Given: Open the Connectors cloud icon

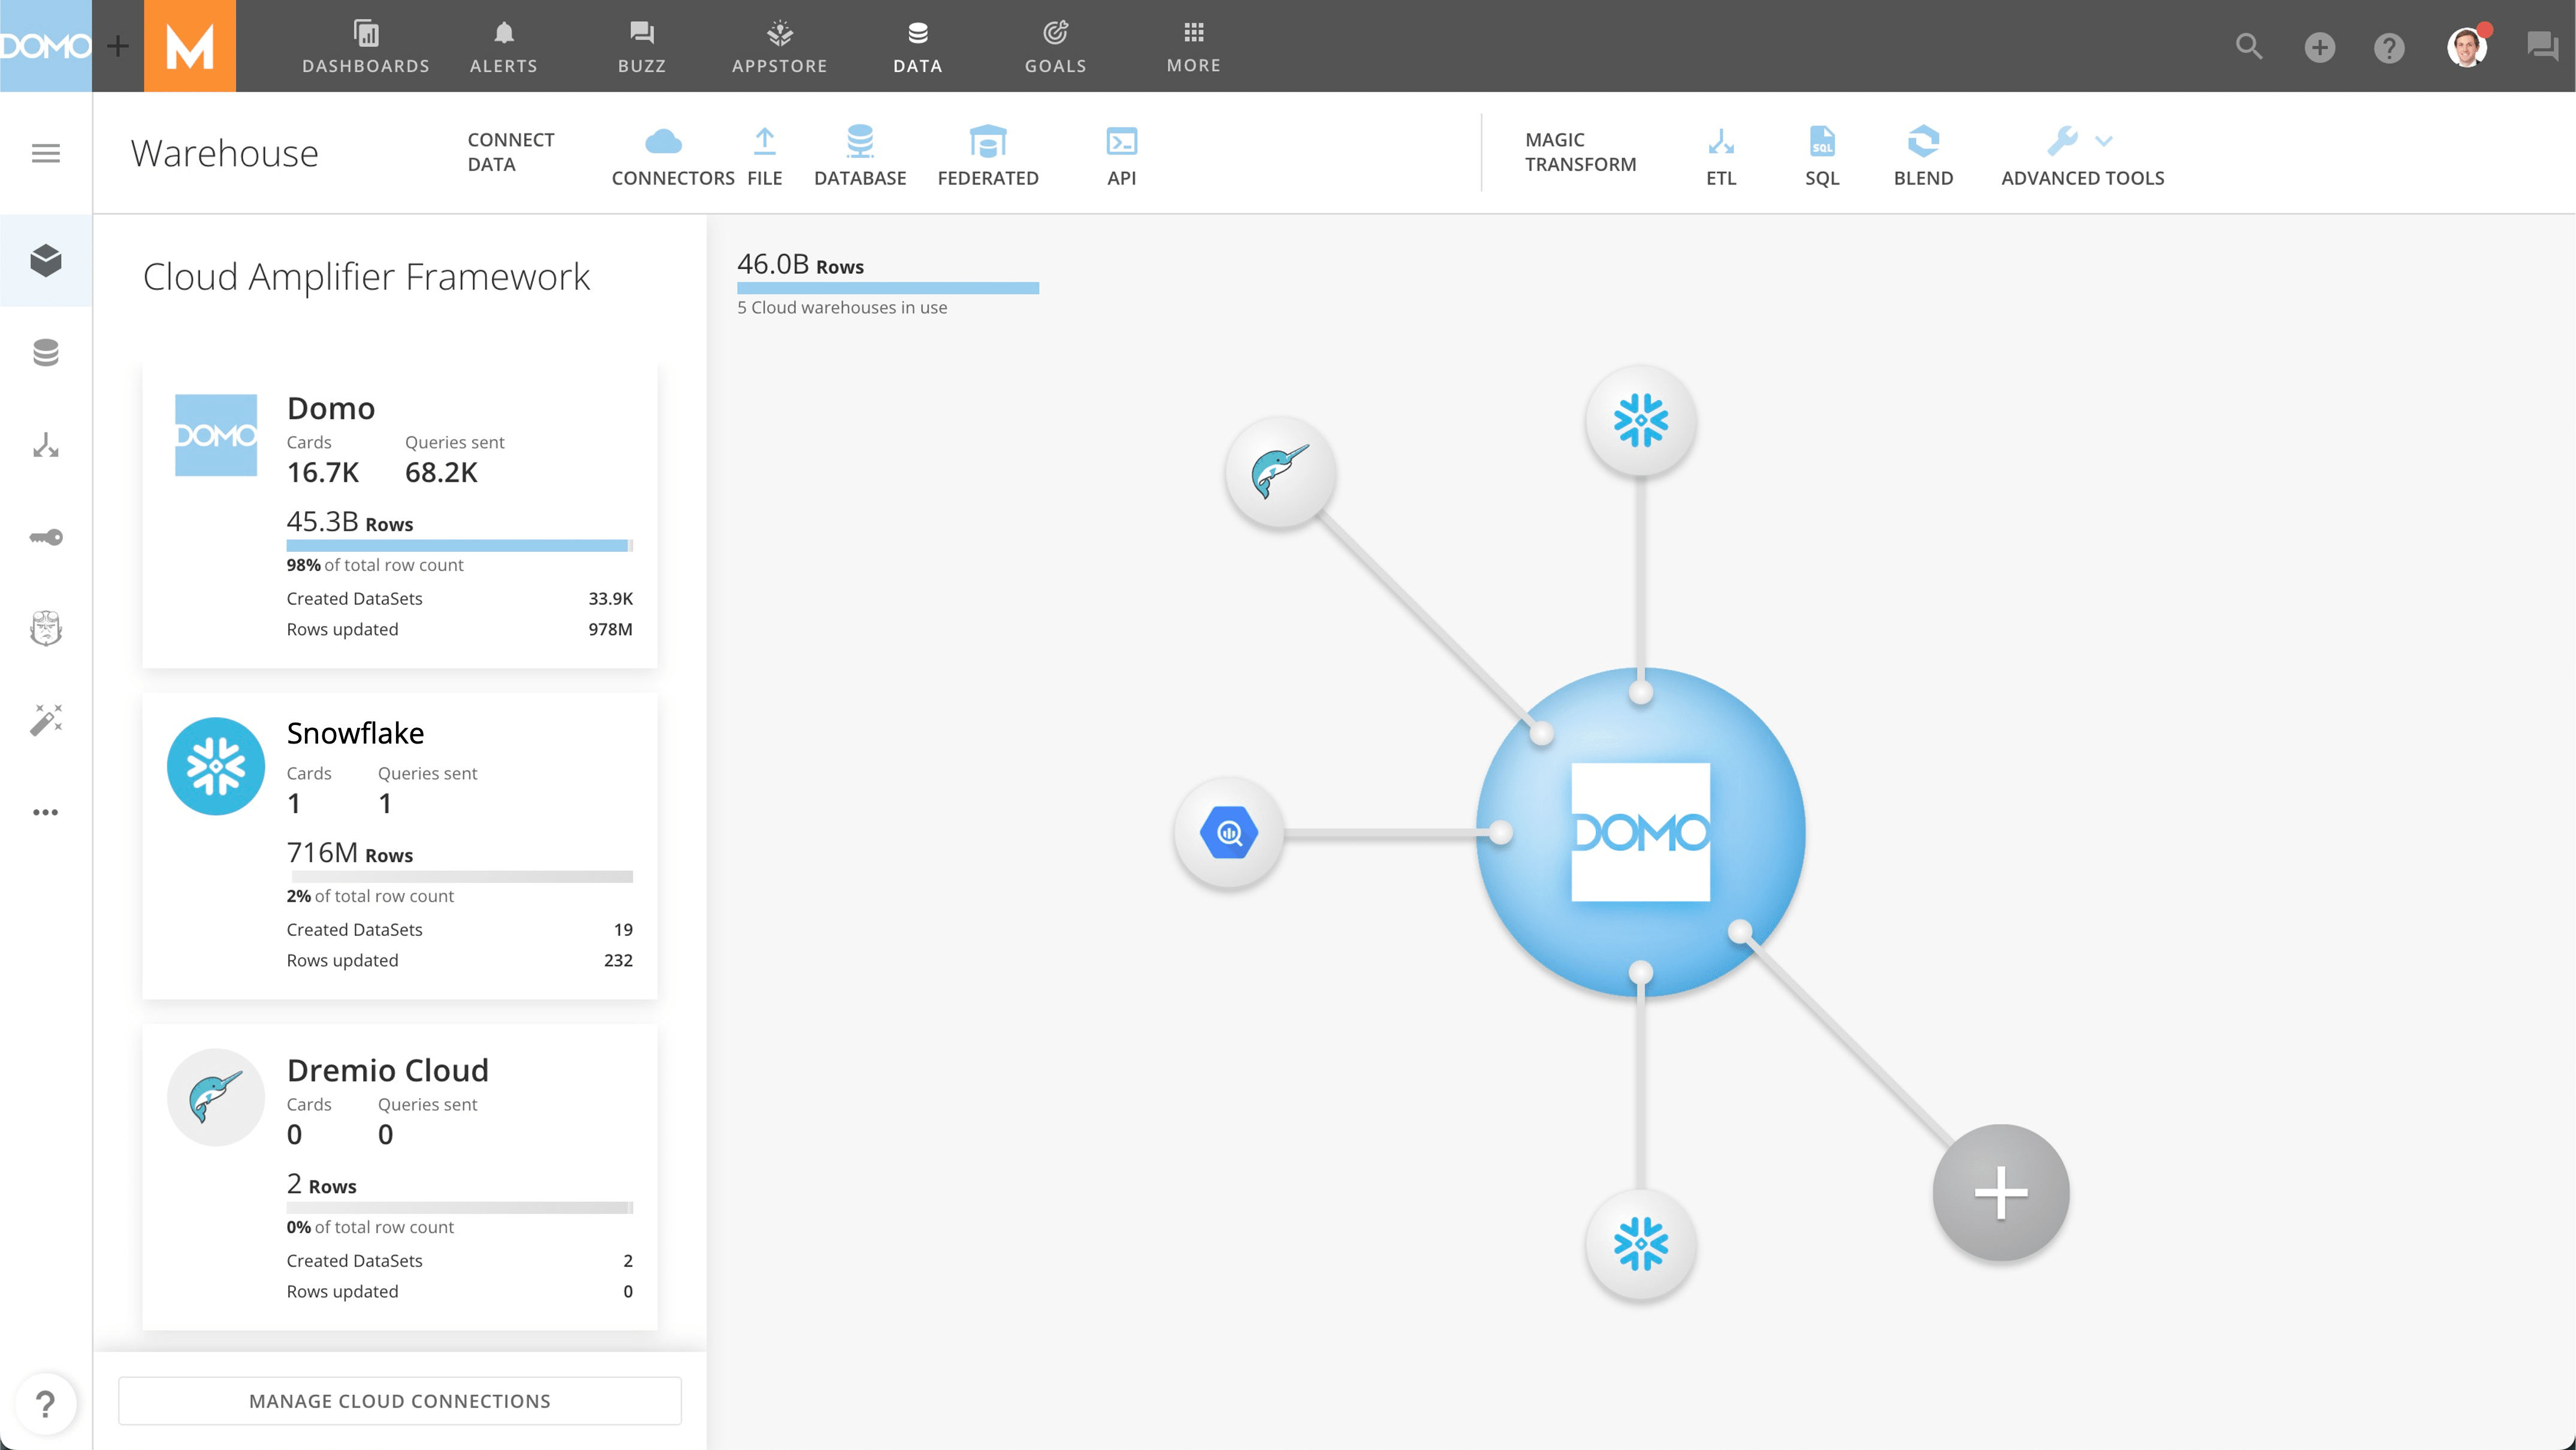Looking at the screenshot, I should (x=663, y=142).
